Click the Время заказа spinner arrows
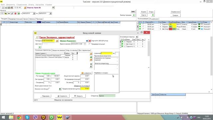 [x=85, y=44]
